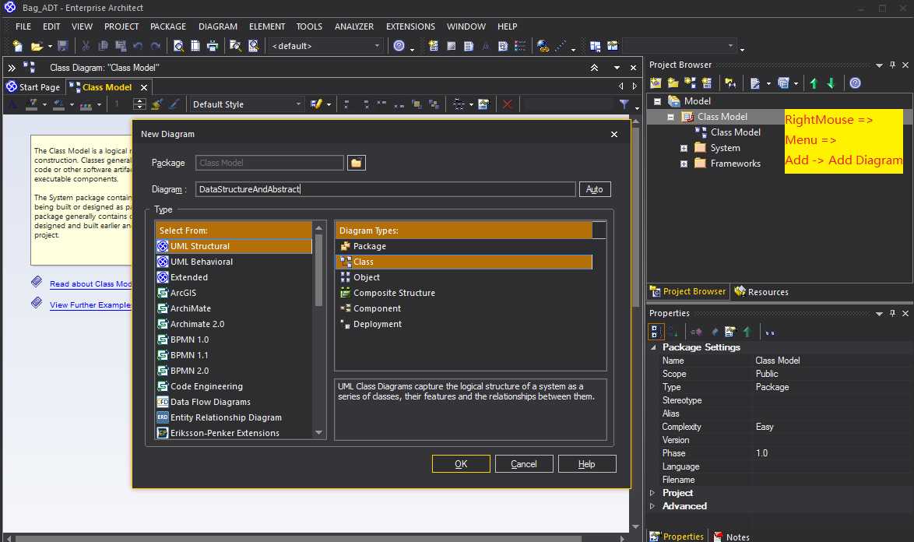Click the red Delete X icon in diagram toolbar

[507, 104]
